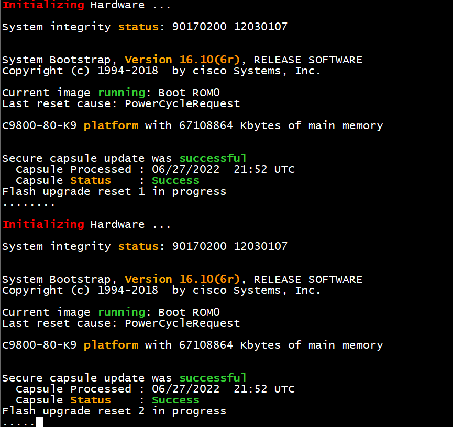Click the orange 'platform' word in second boot output
The image size is (453, 427).
(x=111, y=345)
